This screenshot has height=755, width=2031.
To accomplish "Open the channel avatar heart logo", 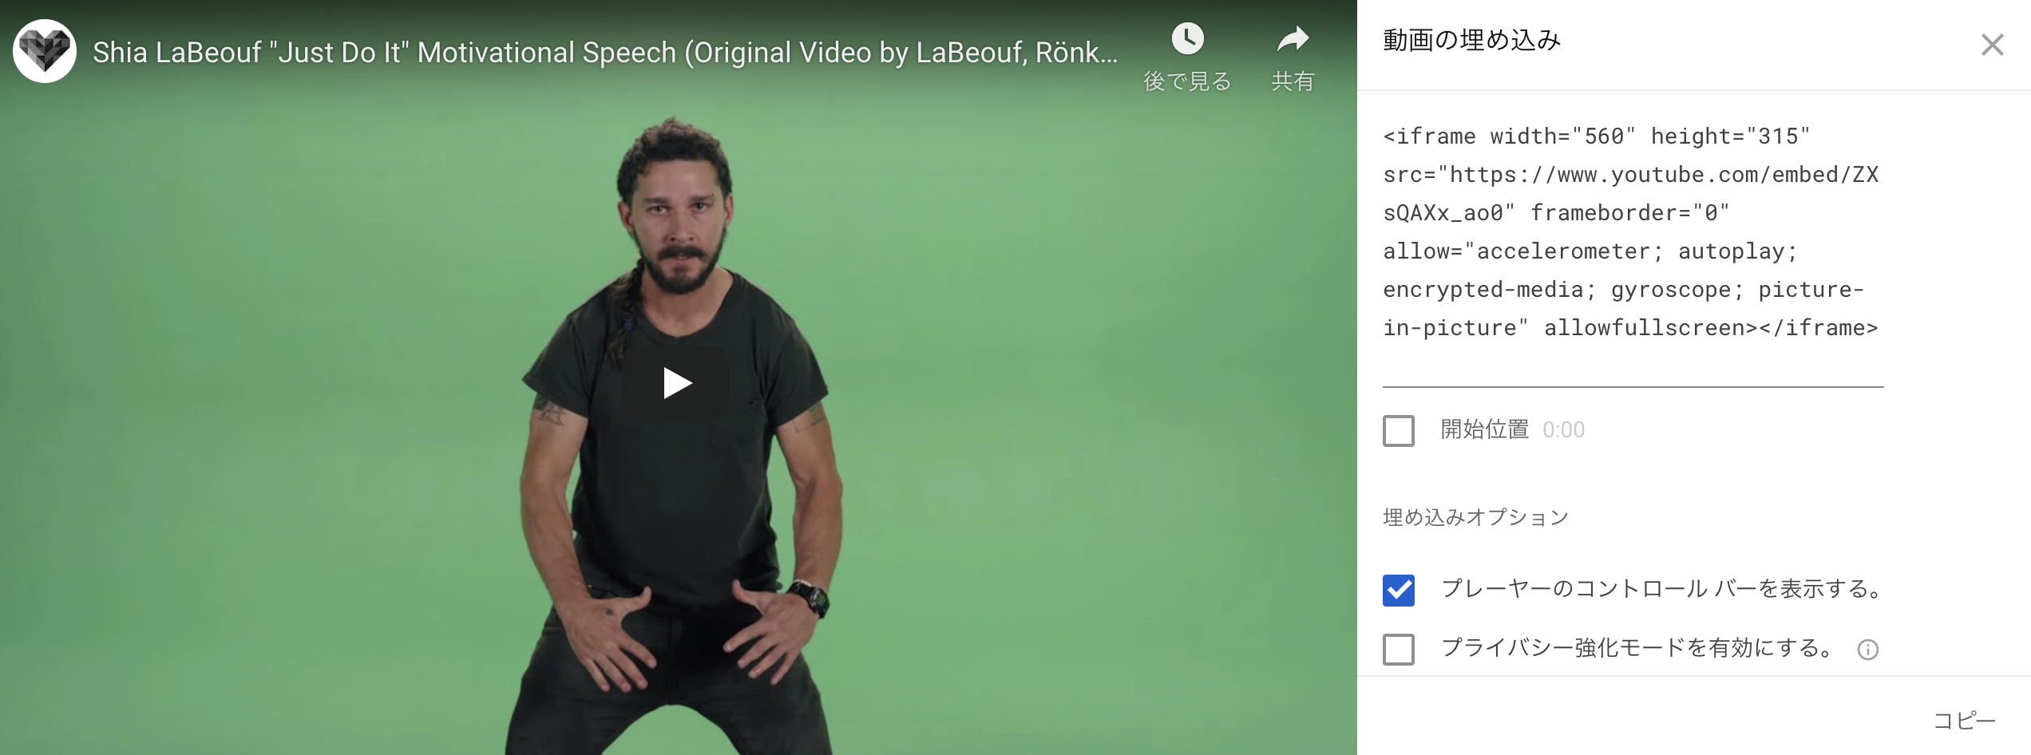I will 45,51.
